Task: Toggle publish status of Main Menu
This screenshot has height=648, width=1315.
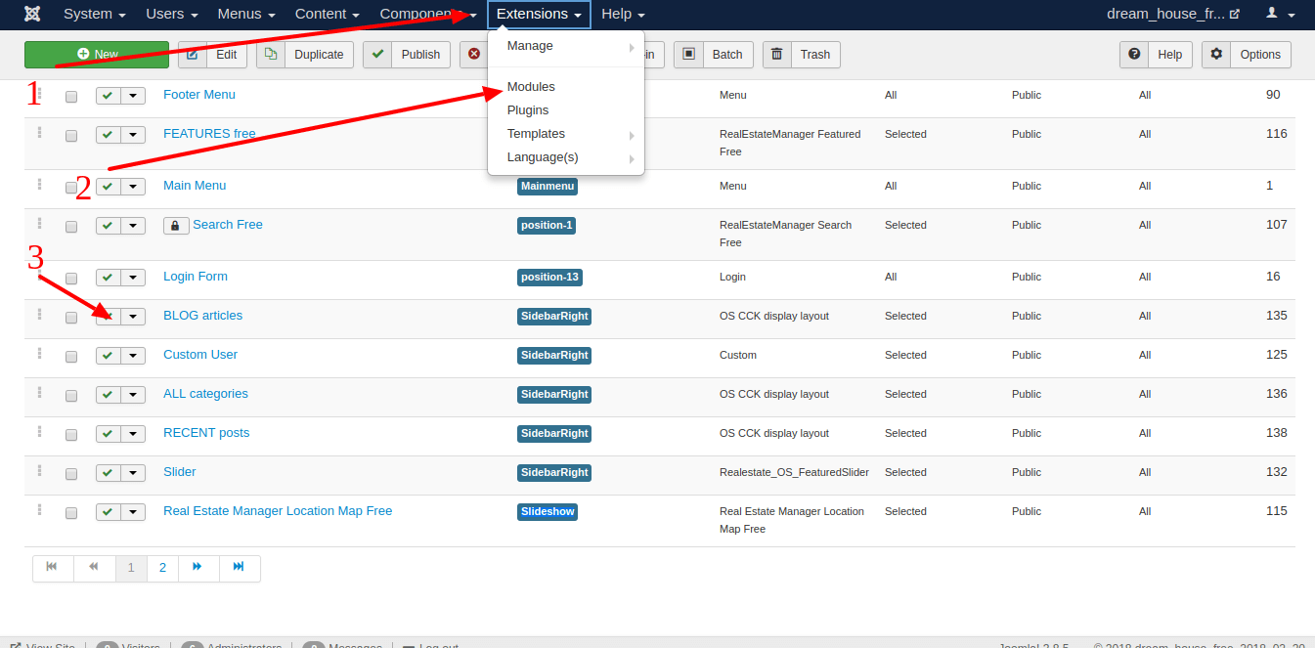Action: coord(108,187)
